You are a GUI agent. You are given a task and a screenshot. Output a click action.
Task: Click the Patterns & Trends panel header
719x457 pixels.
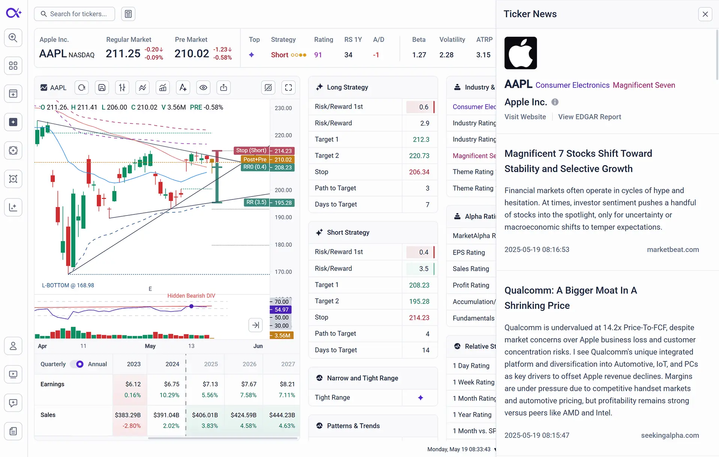[x=373, y=426]
